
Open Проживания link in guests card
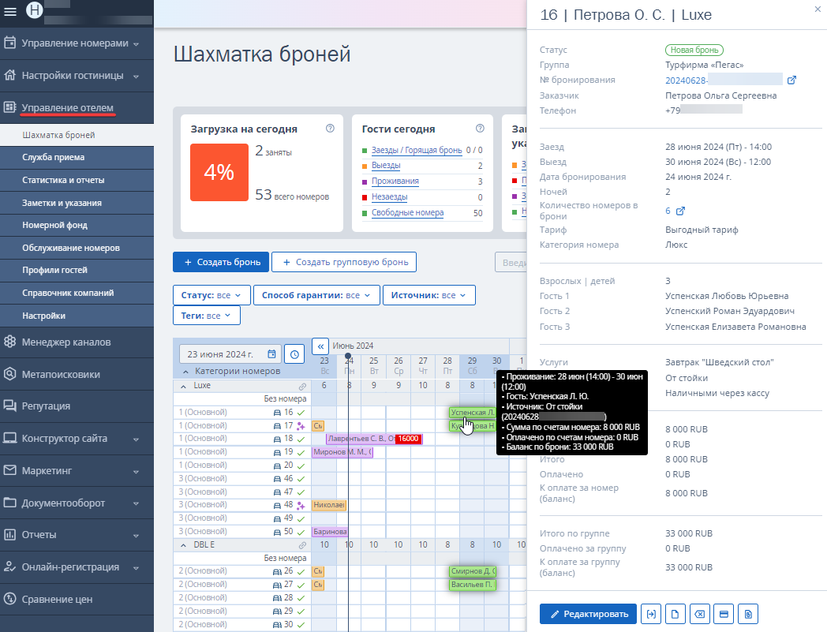pos(395,181)
